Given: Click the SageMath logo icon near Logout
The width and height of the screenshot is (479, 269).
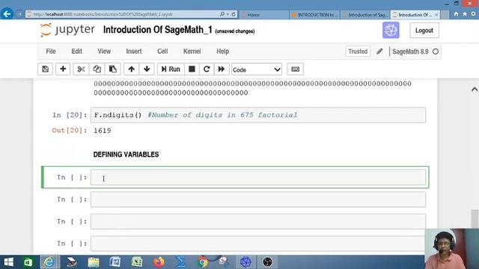Looking at the screenshot, I should 391,30.
